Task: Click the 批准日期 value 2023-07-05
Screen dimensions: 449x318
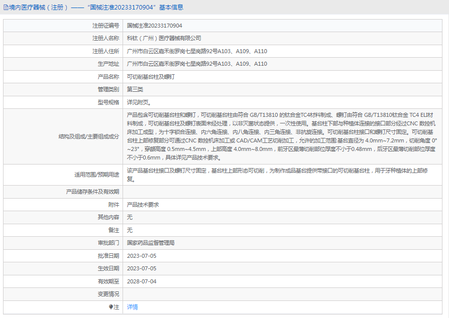Action: pyautogui.click(x=142, y=256)
